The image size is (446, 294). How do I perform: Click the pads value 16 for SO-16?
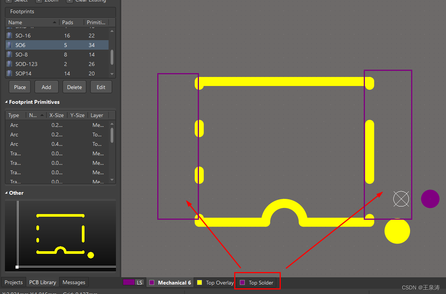point(67,36)
